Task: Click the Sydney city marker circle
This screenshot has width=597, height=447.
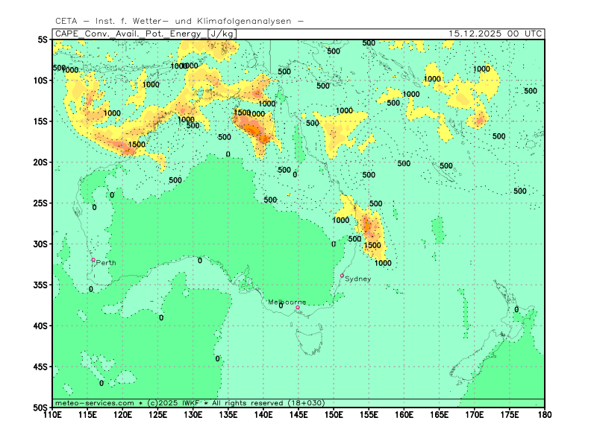Action: (x=343, y=276)
